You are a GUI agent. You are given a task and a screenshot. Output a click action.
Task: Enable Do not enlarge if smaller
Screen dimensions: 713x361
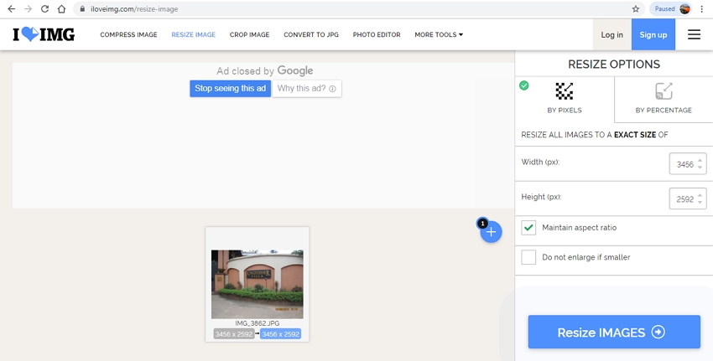coord(528,257)
